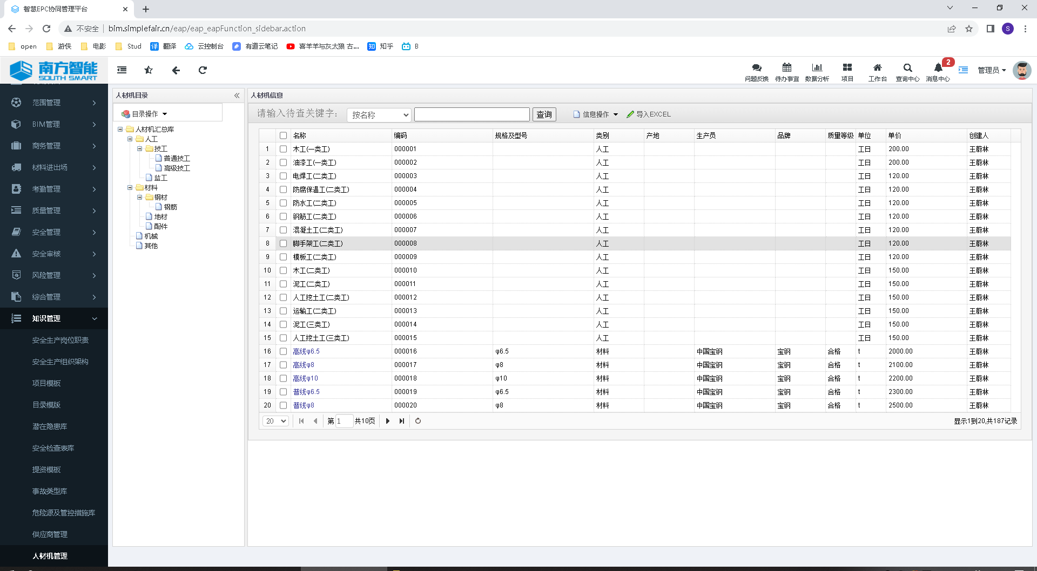1037x571 pixels.
Task: Click the user avatar picture
Action: (1022, 70)
